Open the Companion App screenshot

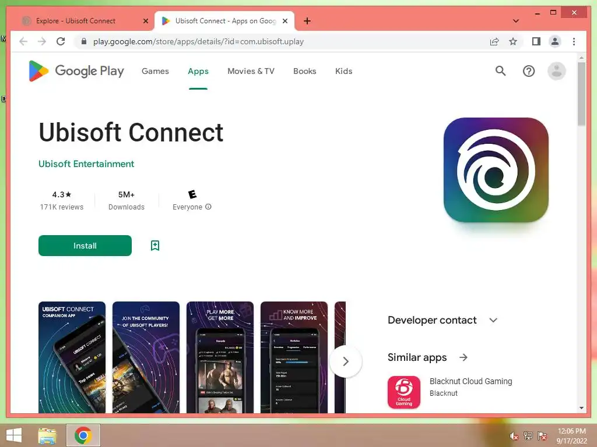[72, 357]
